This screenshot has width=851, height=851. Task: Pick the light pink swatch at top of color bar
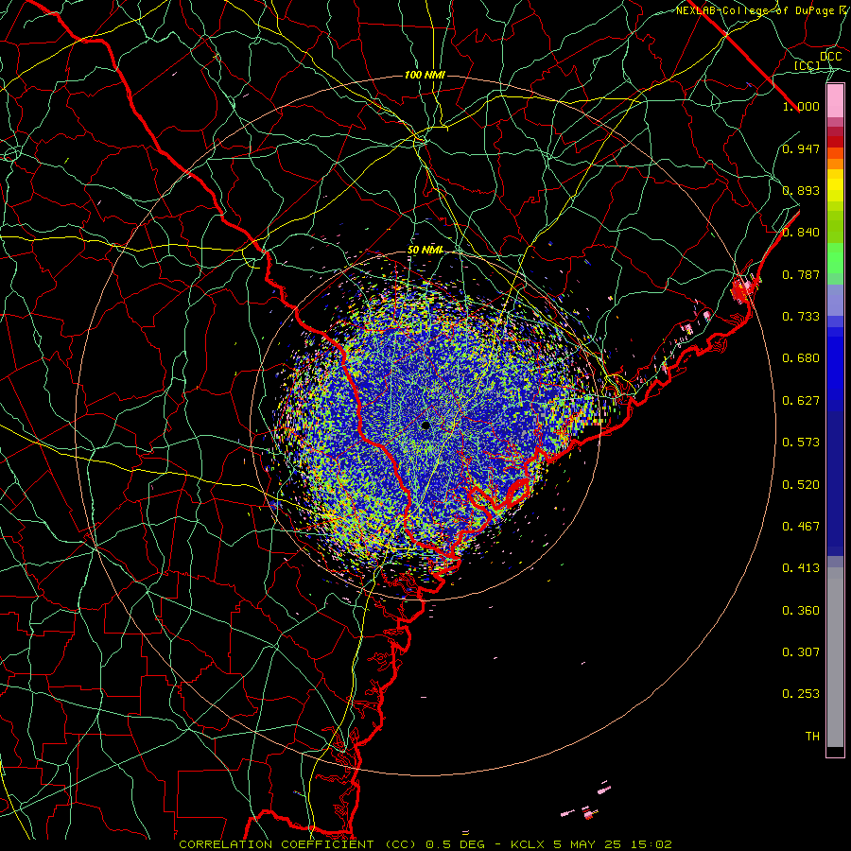(835, 100)
